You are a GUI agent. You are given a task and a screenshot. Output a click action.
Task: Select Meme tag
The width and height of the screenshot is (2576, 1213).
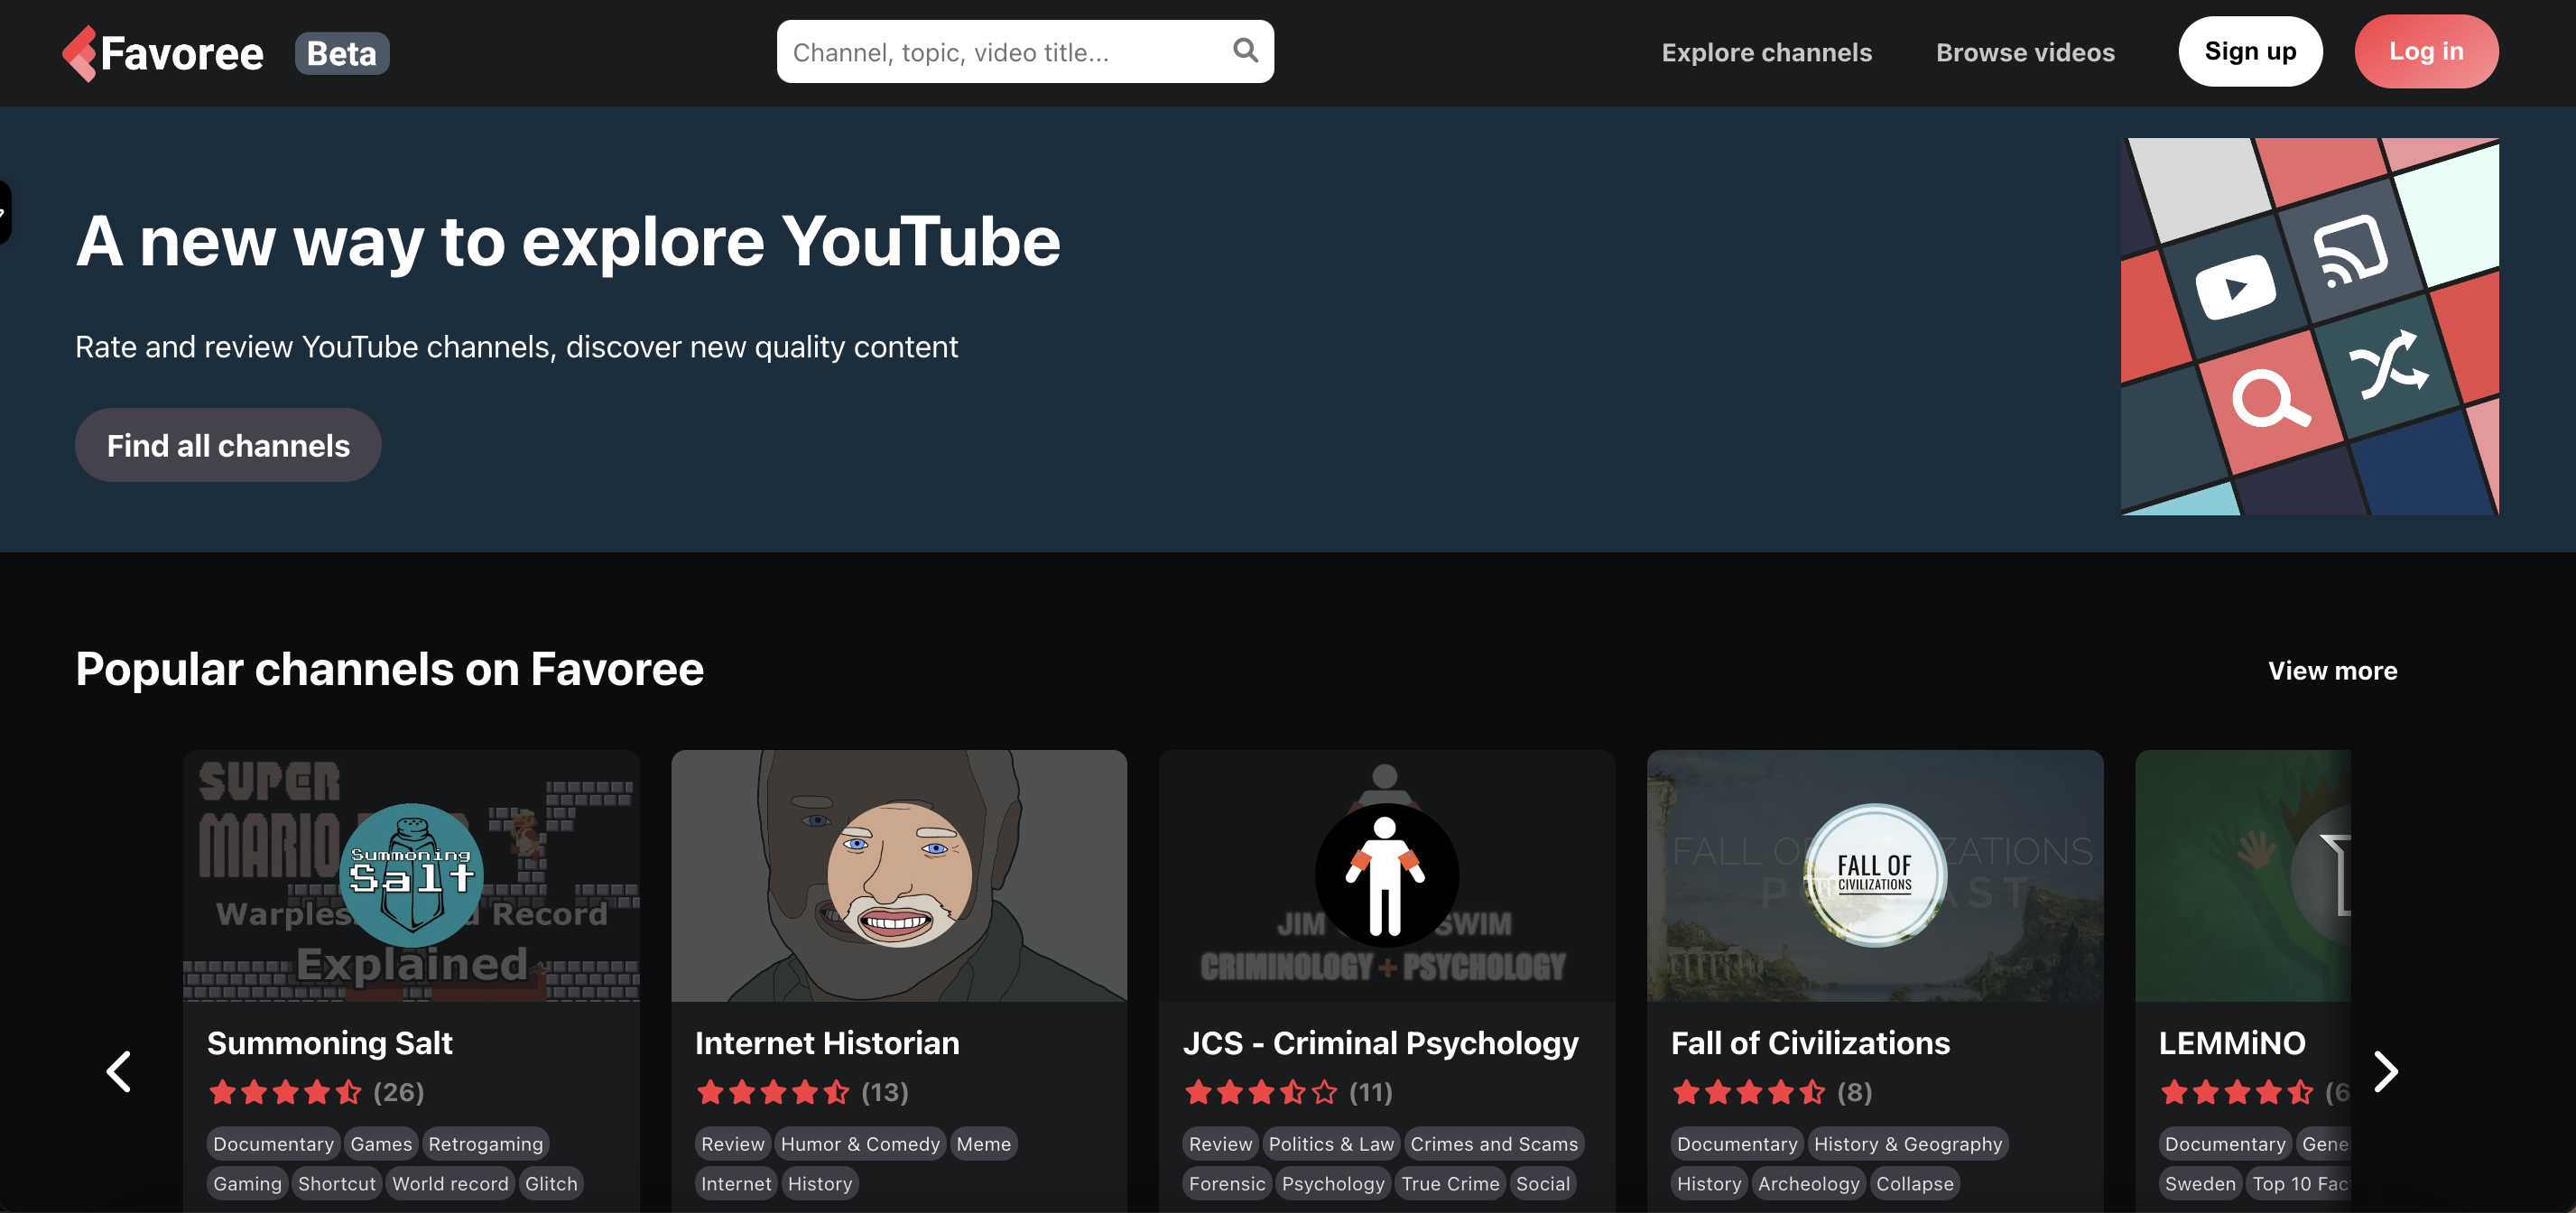[x=984, y=1143]
